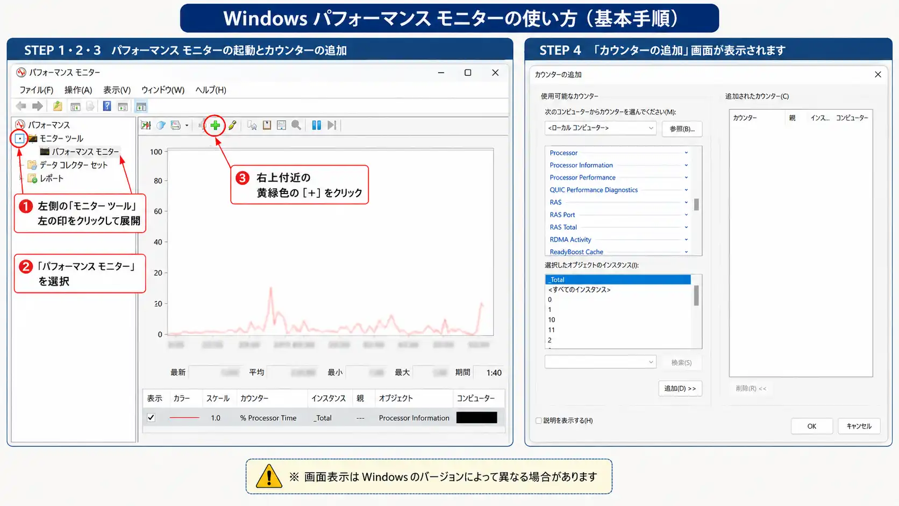
Task: Toggle the % Processor Time display checkbox
Action: click(151, 418)
